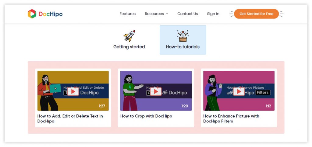Image resolution: width=312 pixels, height=147 pixels.
Task: Click the Filters badge on pink thumbnail
Action: click(x=263, y=92)
